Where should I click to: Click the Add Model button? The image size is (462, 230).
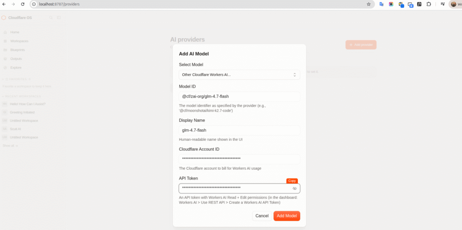[x=286, y=216]
